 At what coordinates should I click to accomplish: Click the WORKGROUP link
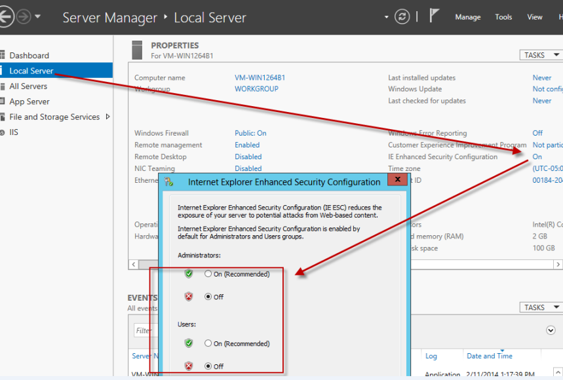(256, 89)
